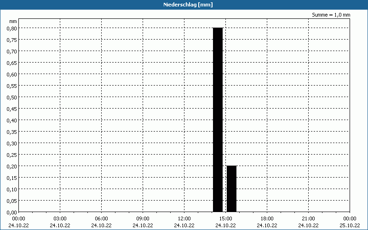Click the 'mm' unit label above y-axis

point(13,21)
